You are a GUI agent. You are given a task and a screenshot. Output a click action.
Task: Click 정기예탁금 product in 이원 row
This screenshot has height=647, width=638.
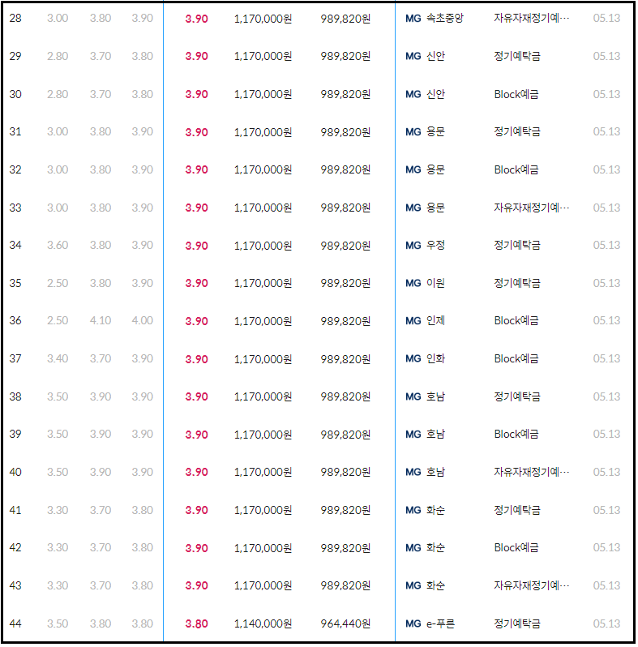click(x=517, y=283)
